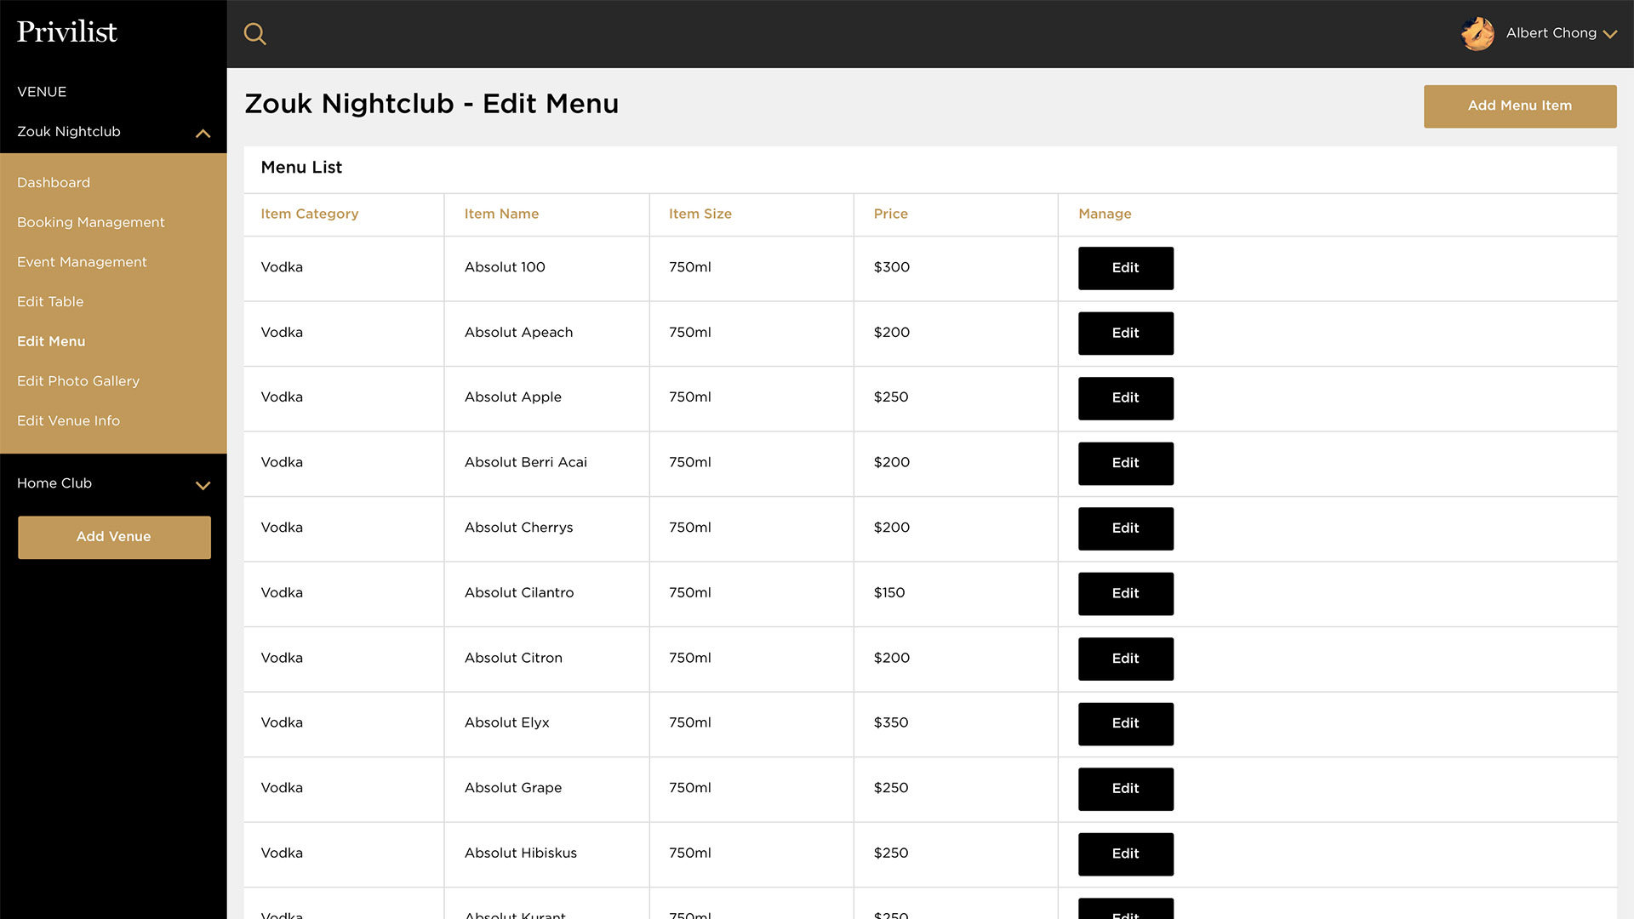Click the Privilist logo
The height and width of the screenshot is (919, 1634).
coord(67,32)
